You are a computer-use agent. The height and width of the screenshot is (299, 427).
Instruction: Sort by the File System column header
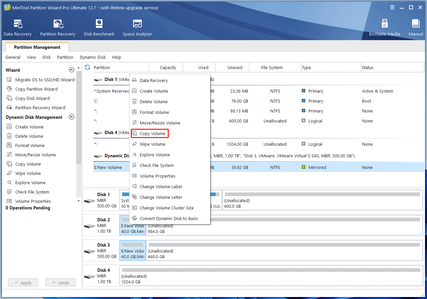[x=275, y=67]
